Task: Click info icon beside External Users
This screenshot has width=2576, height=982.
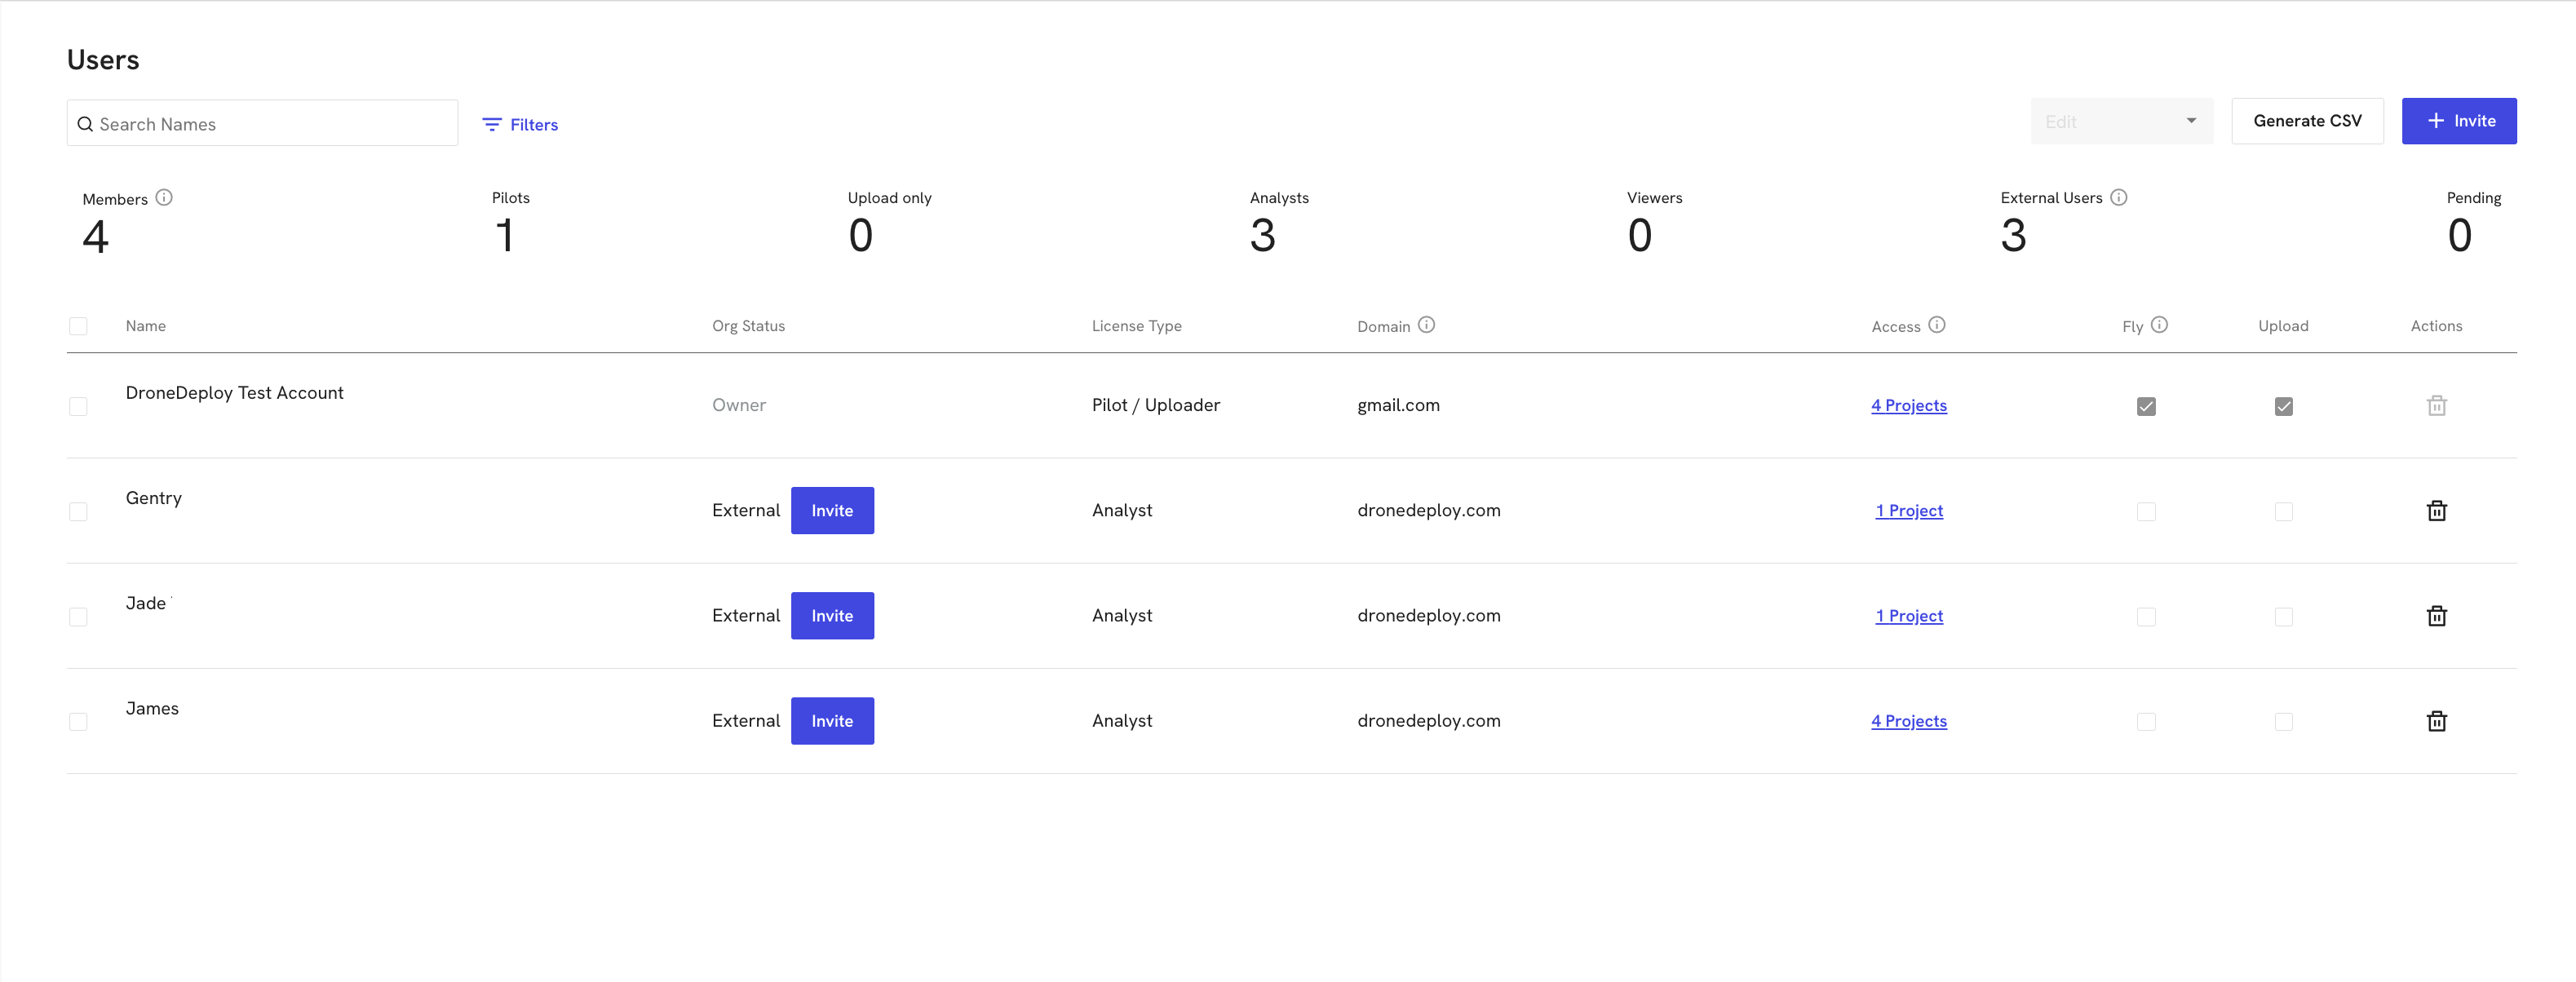Action: (2118, 198)
